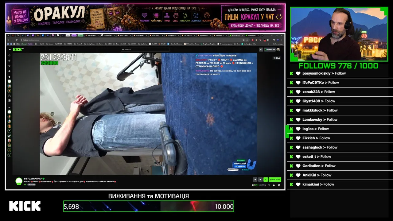Click the posysomokiskiy Follow row
Screen dimensions: 393x221
coord(340,73)
